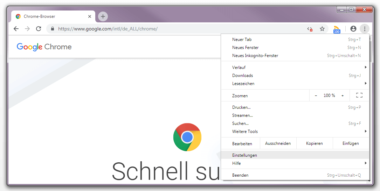Choose Neues Fenster from menu

tap(295, 48)
